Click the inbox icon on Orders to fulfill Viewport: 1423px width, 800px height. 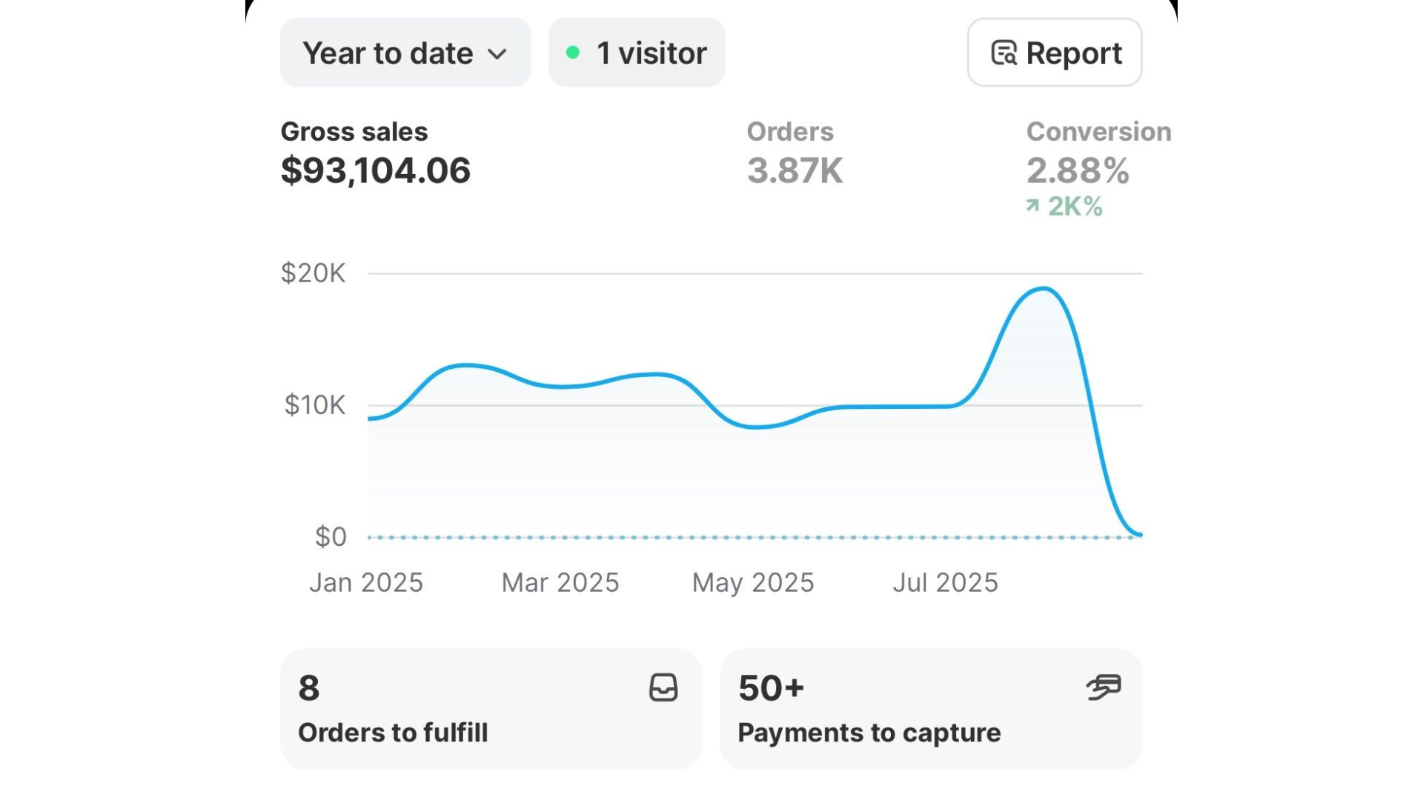pos(663,687)
